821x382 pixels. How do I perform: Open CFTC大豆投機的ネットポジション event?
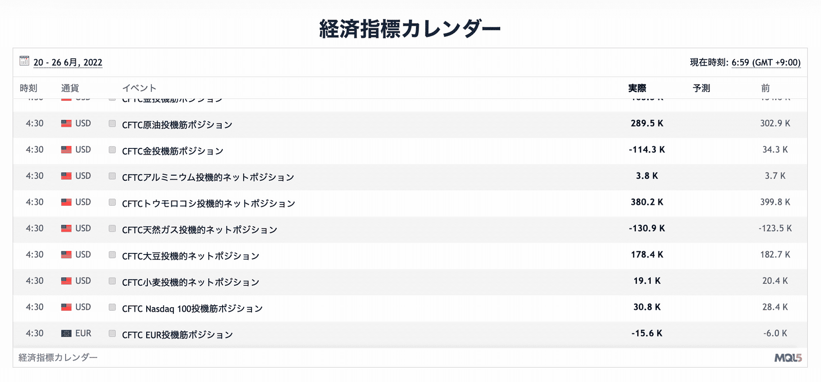[x=190, y=256]
